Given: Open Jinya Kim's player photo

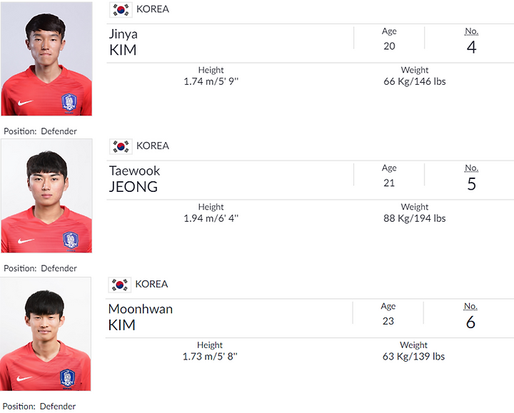Looking at the screenshot, I should pos(46,59).
